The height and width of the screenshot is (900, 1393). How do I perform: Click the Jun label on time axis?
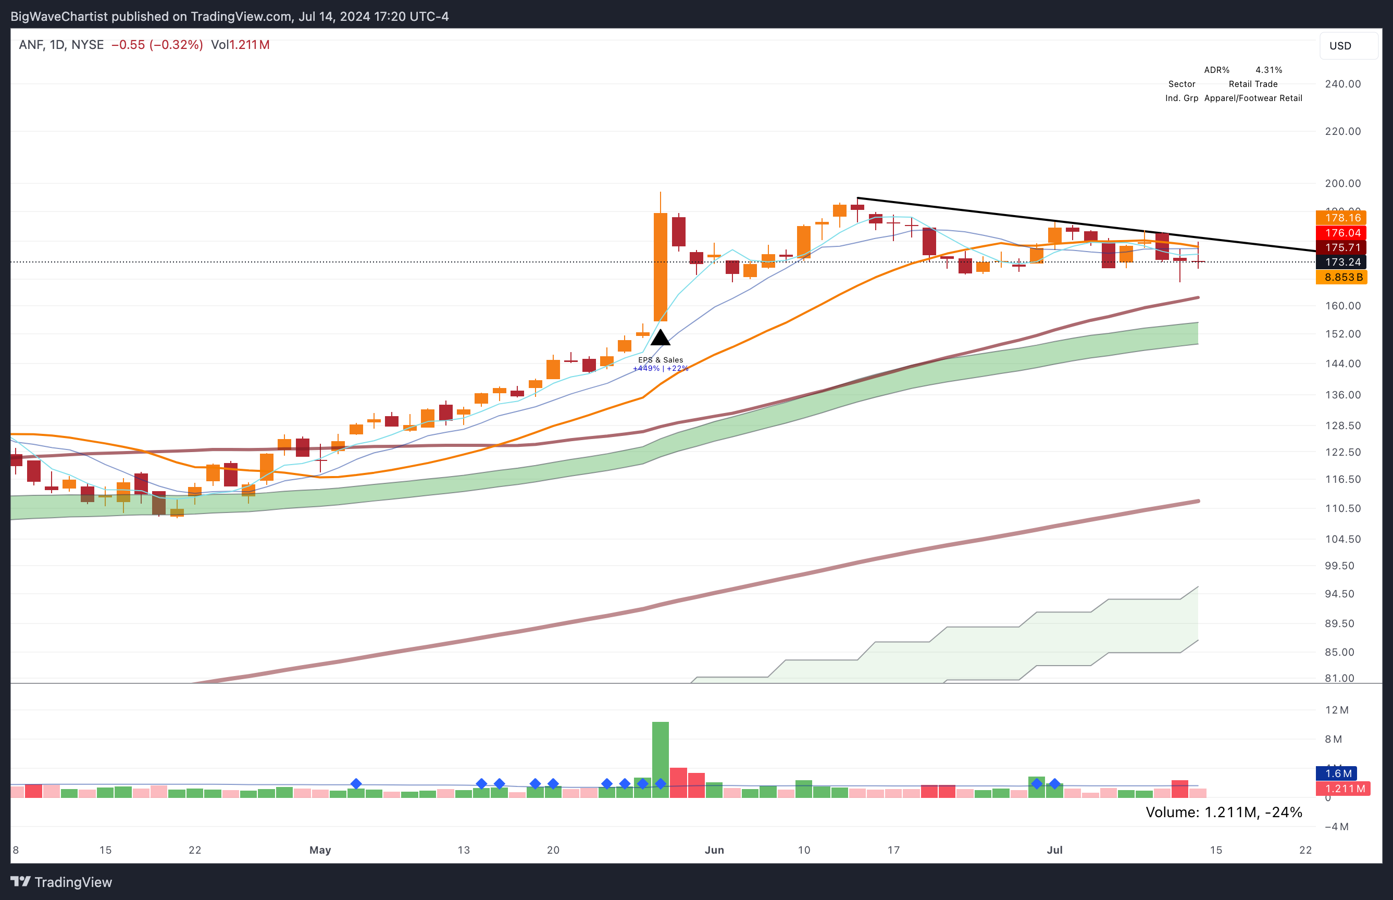(714, 850)
